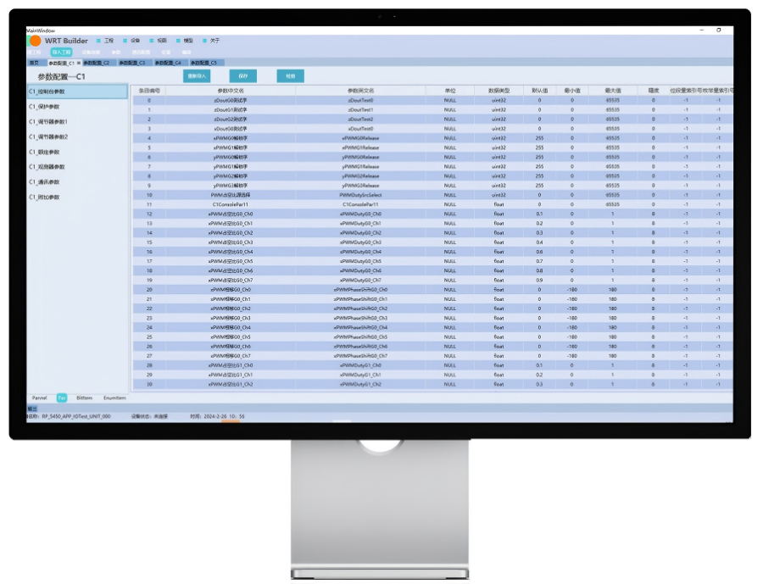
Task: Select C1_观测器参数 in the left list
Action: (x=47, y=167)
